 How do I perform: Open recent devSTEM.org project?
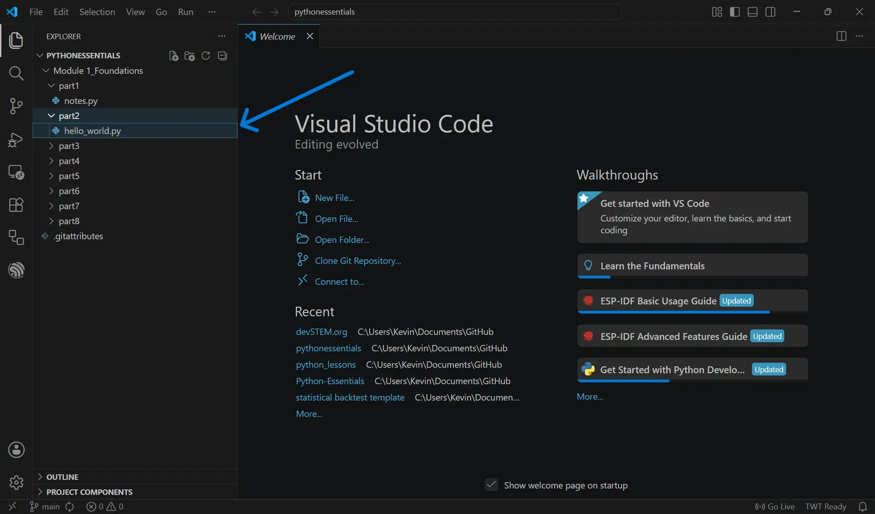click(x=321, y=332)
